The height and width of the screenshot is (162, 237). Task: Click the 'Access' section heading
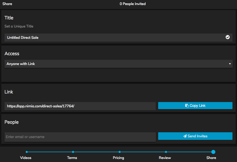tap(12, 54)
